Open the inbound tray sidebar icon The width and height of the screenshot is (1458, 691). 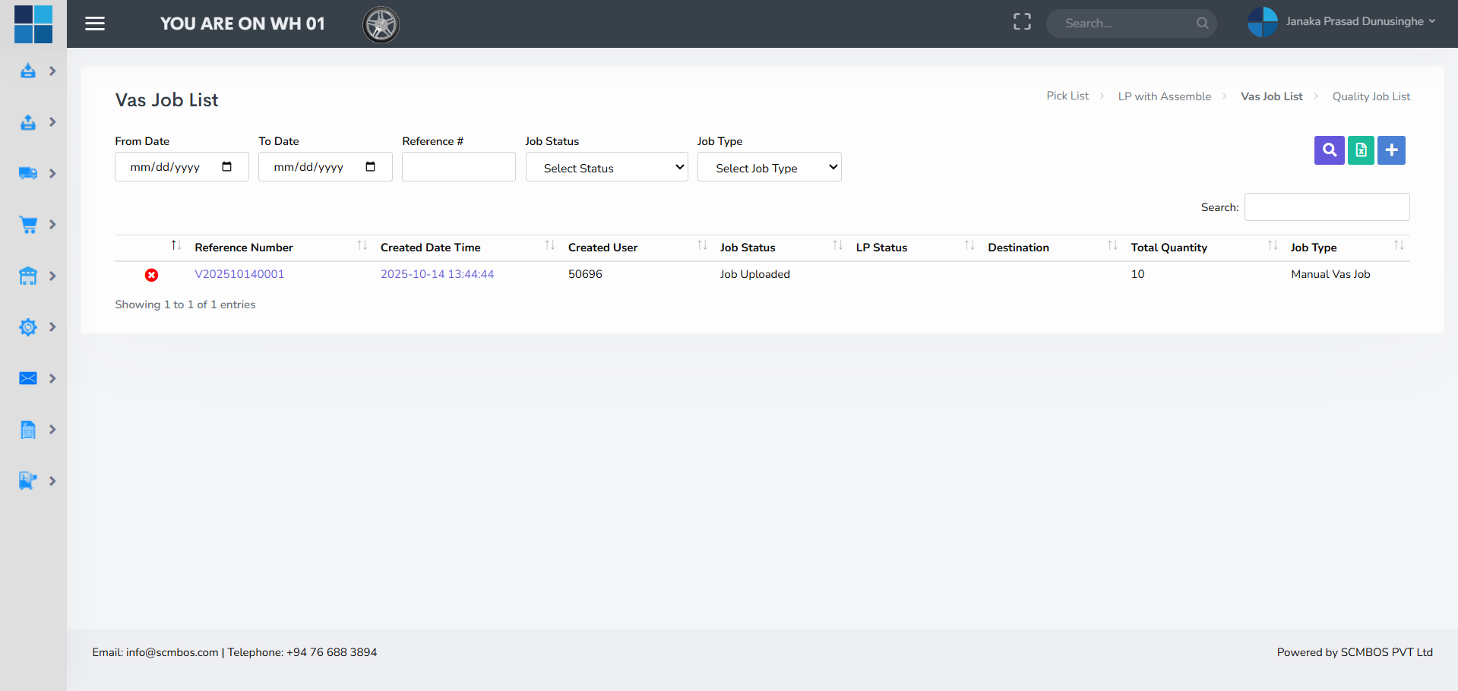coord(28,71)
